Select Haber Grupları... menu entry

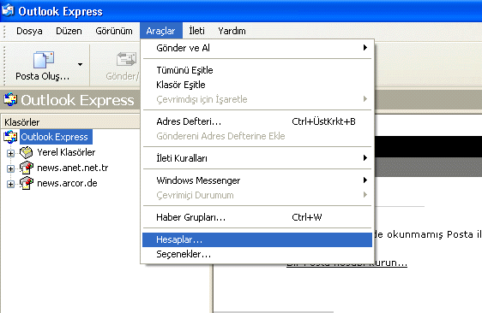pyautogui.click(x=257, y=217)
